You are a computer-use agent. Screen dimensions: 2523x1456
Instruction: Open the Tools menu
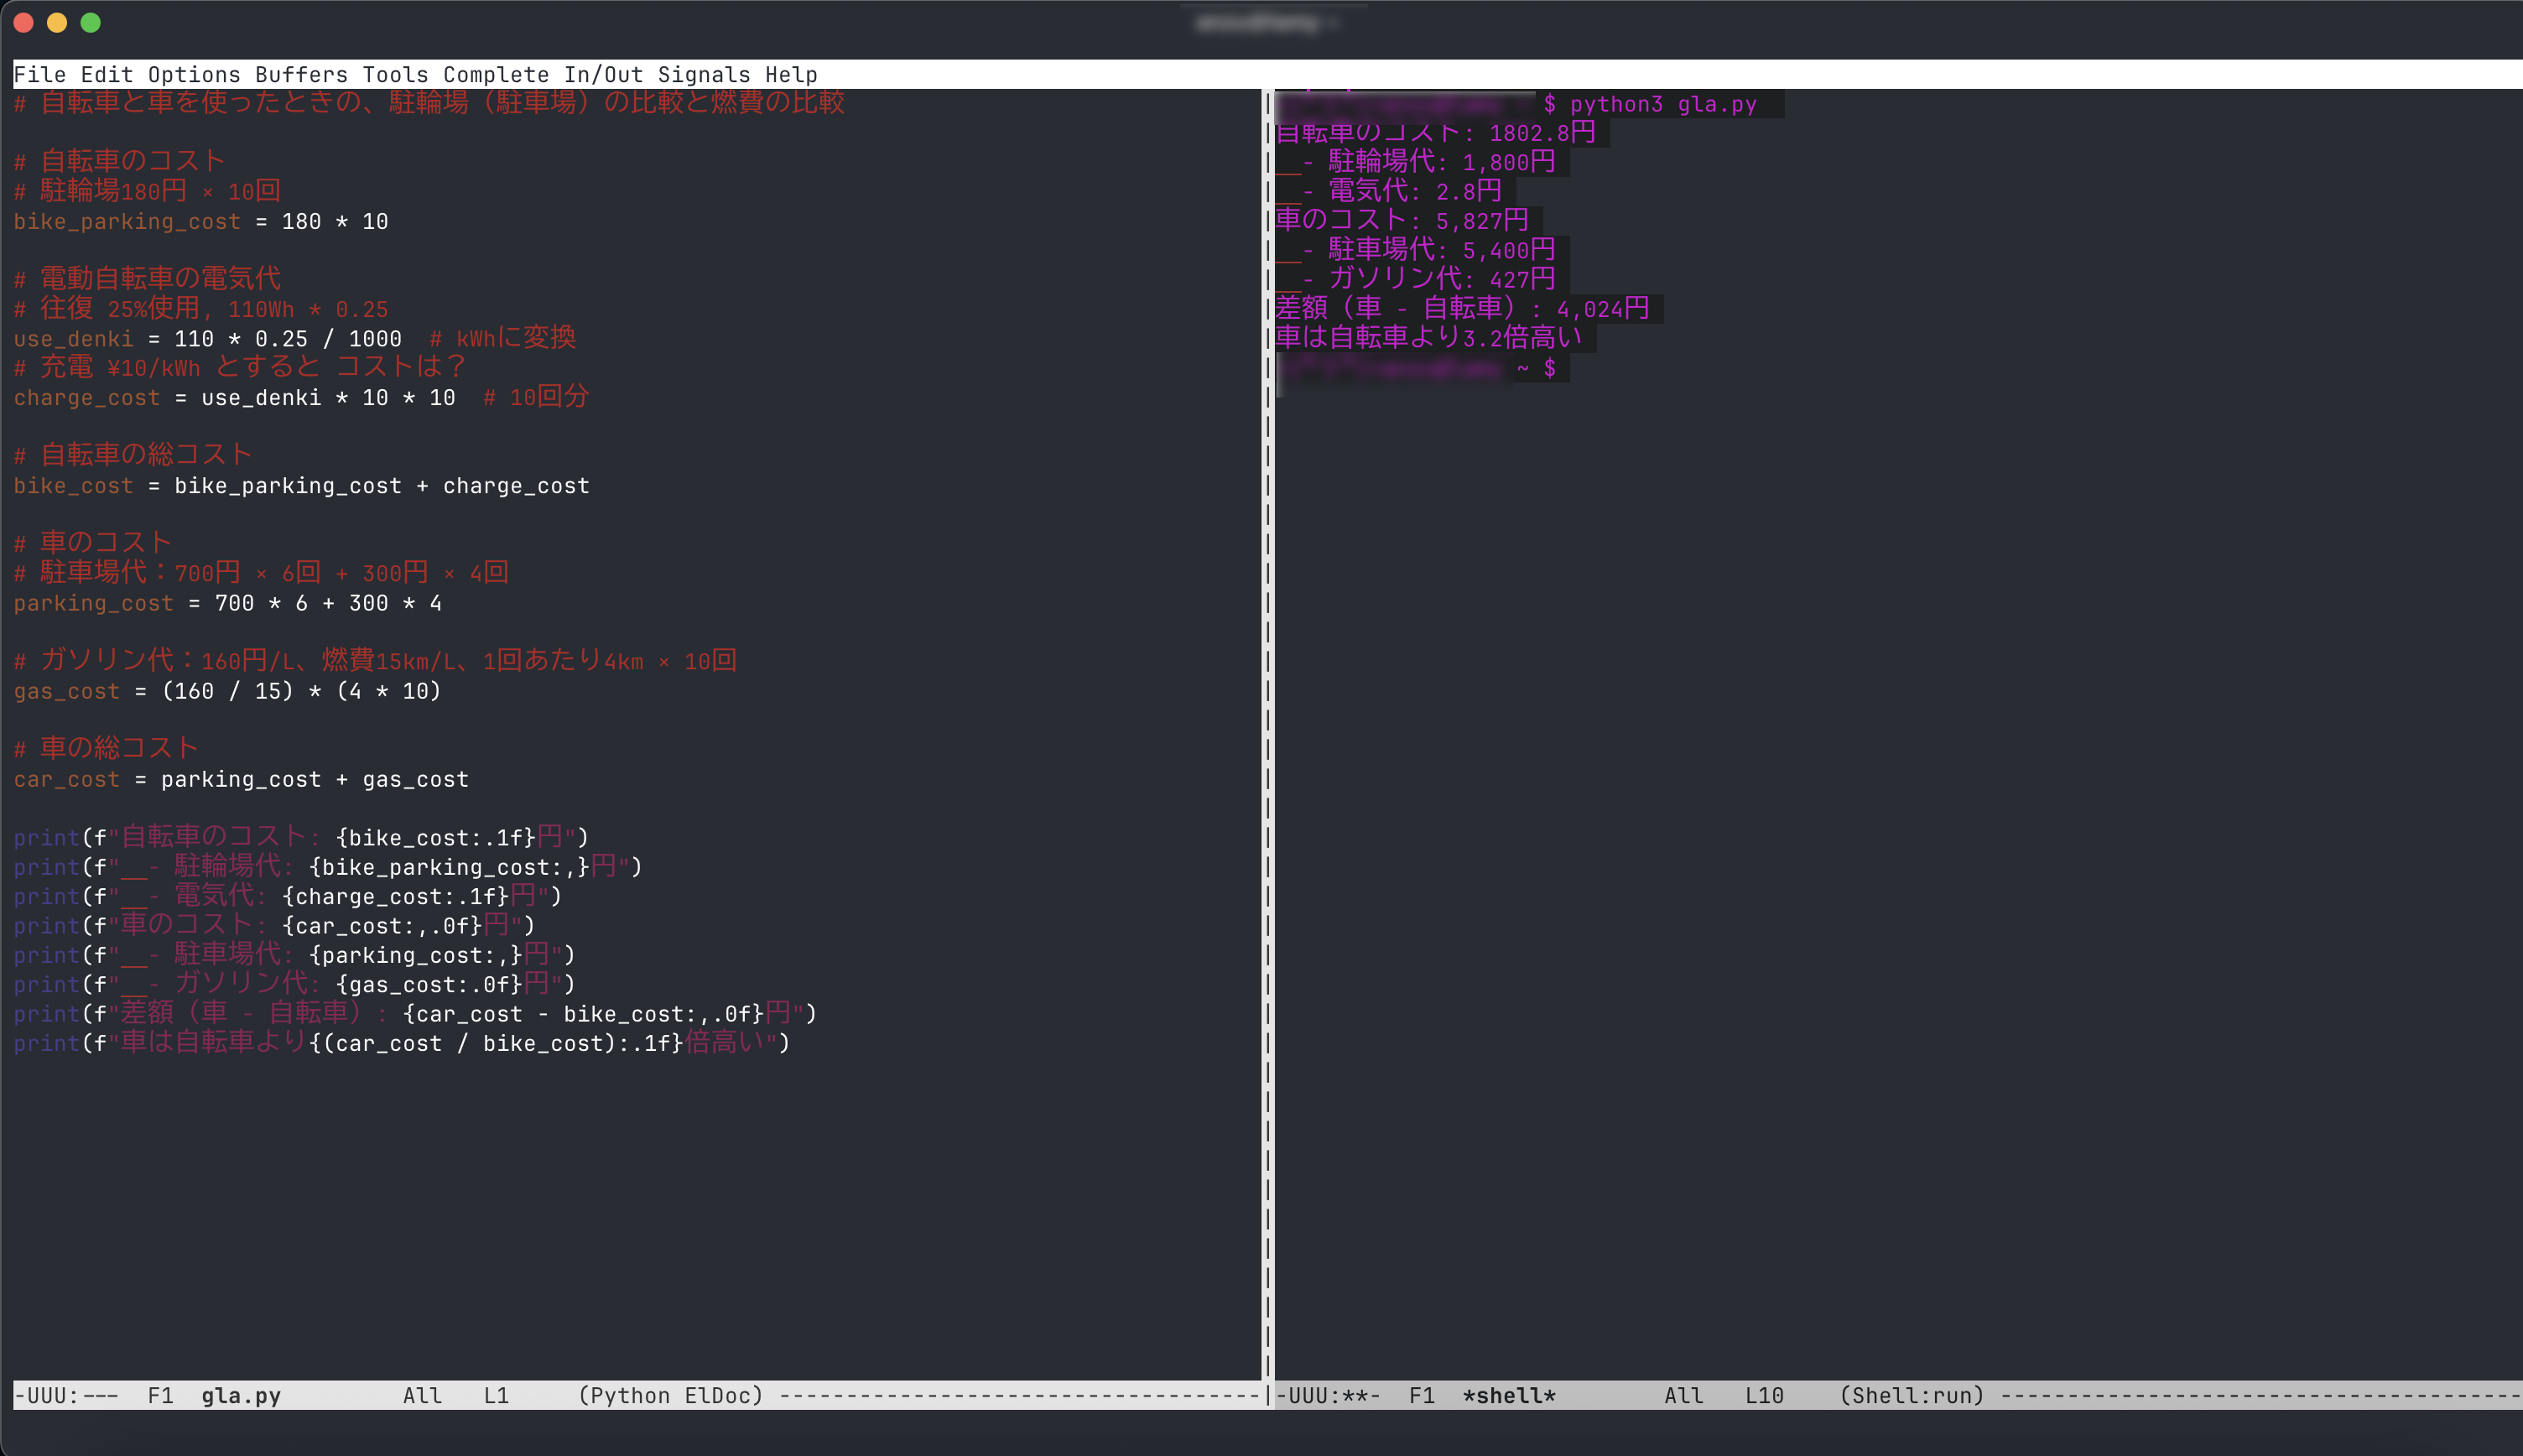pos(395,75)
